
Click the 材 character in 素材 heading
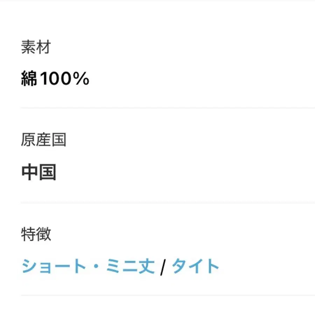(x=44, y=47)
